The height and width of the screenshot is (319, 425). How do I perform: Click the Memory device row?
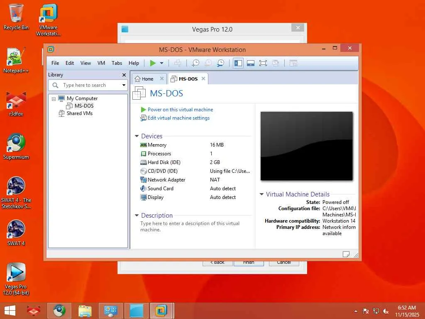click(x=195, y=145)
